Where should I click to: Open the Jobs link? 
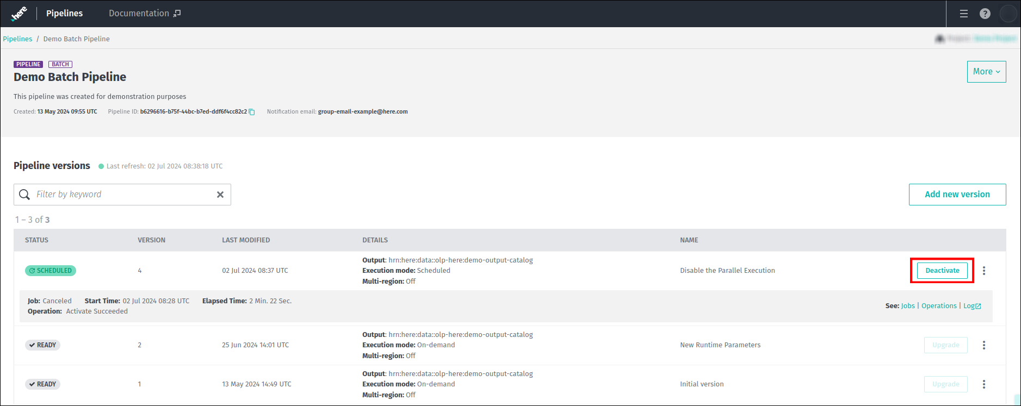[x=908, y=306]
